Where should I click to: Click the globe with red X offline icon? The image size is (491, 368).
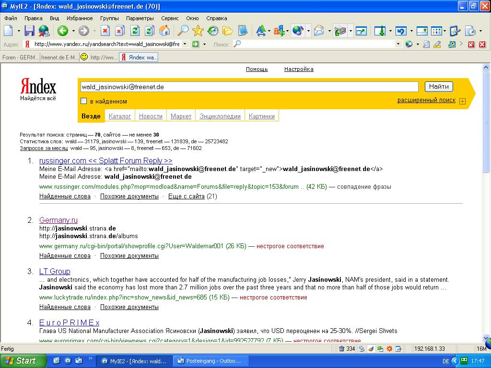pos(44,31)
